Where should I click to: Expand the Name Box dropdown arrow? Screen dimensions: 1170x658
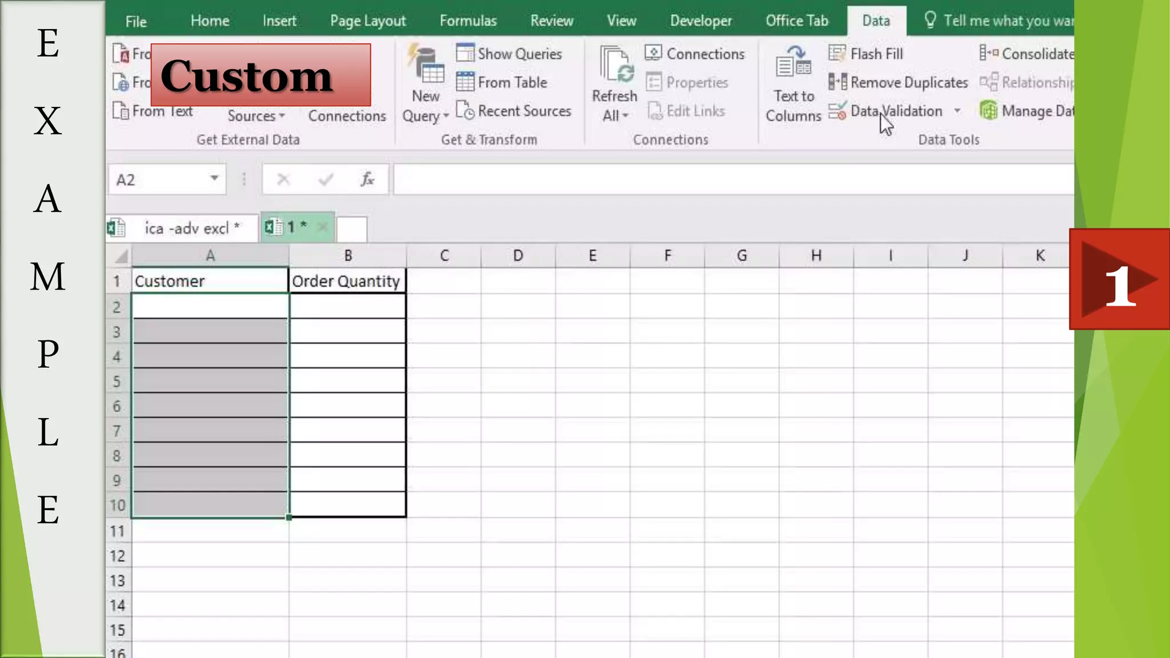coord(214,179)
